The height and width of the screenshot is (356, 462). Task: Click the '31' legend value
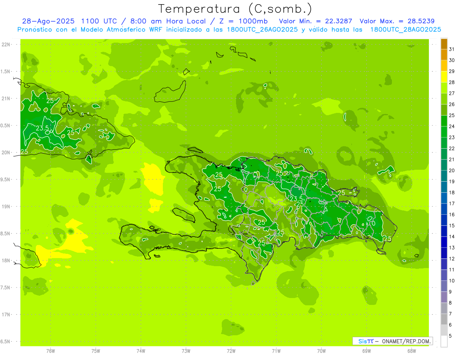click(x=452, y=49)
